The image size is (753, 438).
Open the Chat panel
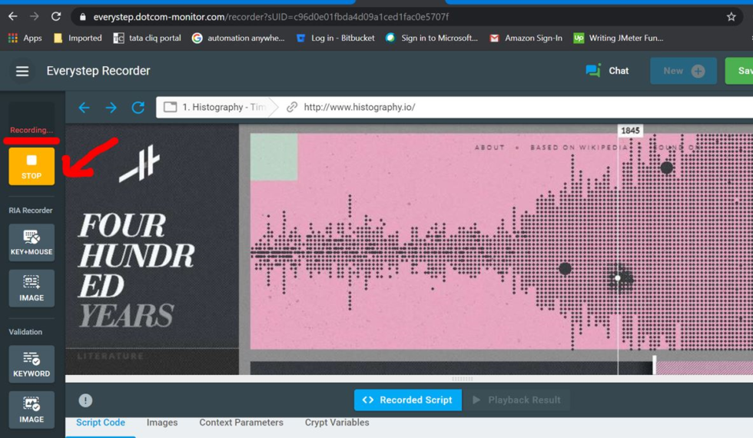pyautogui.click(x=607, y=71)
